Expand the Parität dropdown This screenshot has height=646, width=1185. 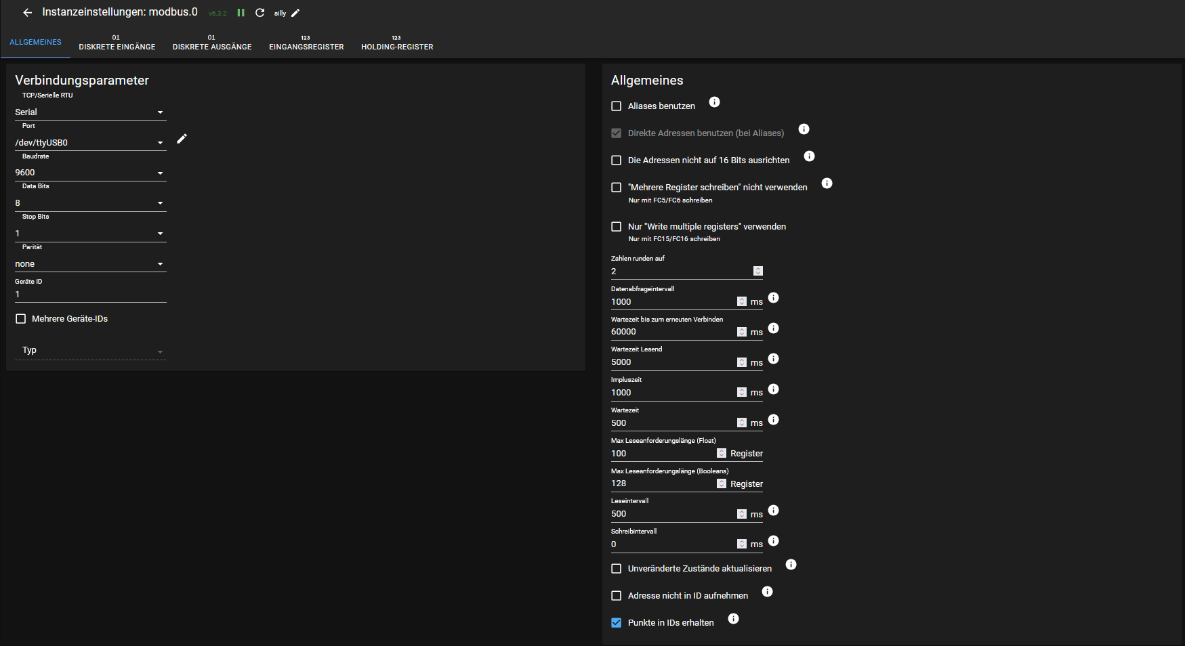tap(89, 264)
